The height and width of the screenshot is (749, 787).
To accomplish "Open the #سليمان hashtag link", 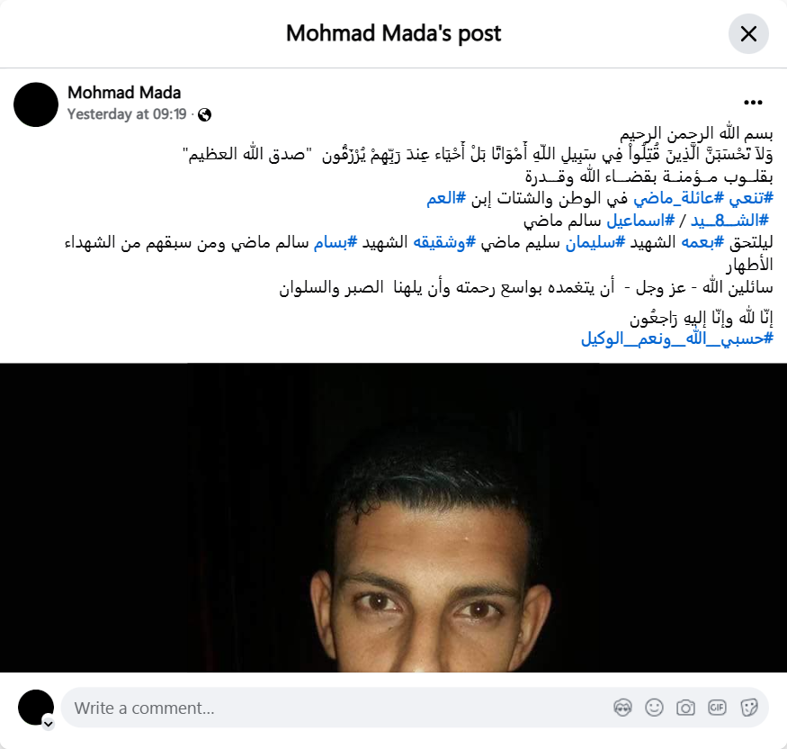I will coord(595,243).
